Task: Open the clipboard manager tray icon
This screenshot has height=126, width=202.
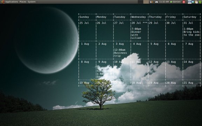Action: coord(196,2)
